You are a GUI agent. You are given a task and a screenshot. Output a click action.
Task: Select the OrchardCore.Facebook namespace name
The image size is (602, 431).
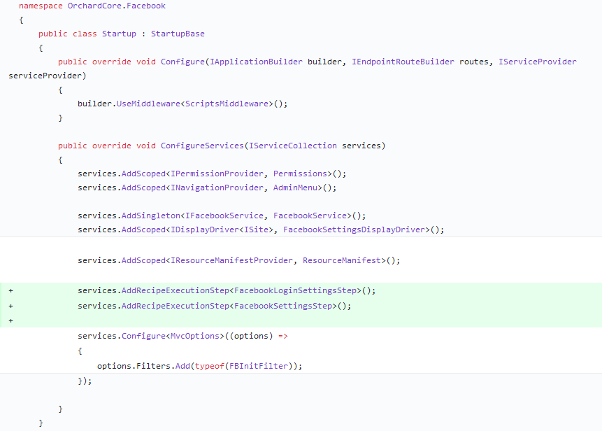coord(116,6)
